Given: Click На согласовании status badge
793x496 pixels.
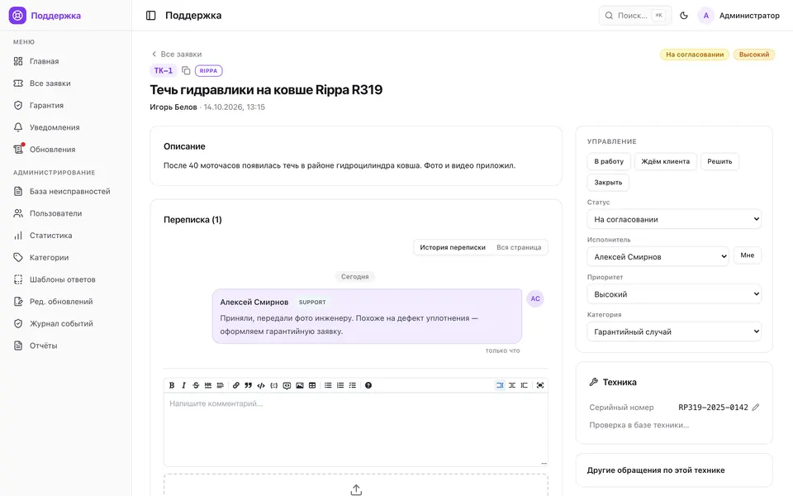Looking at the screenshot, I should 695,55.
